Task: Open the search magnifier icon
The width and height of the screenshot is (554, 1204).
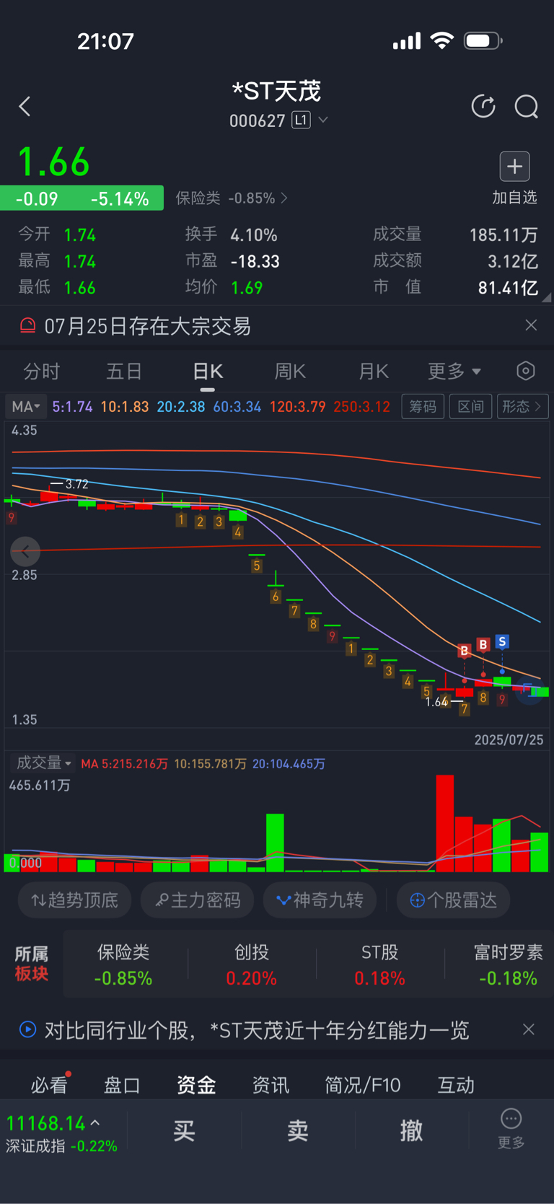Action: pos(526,107)
